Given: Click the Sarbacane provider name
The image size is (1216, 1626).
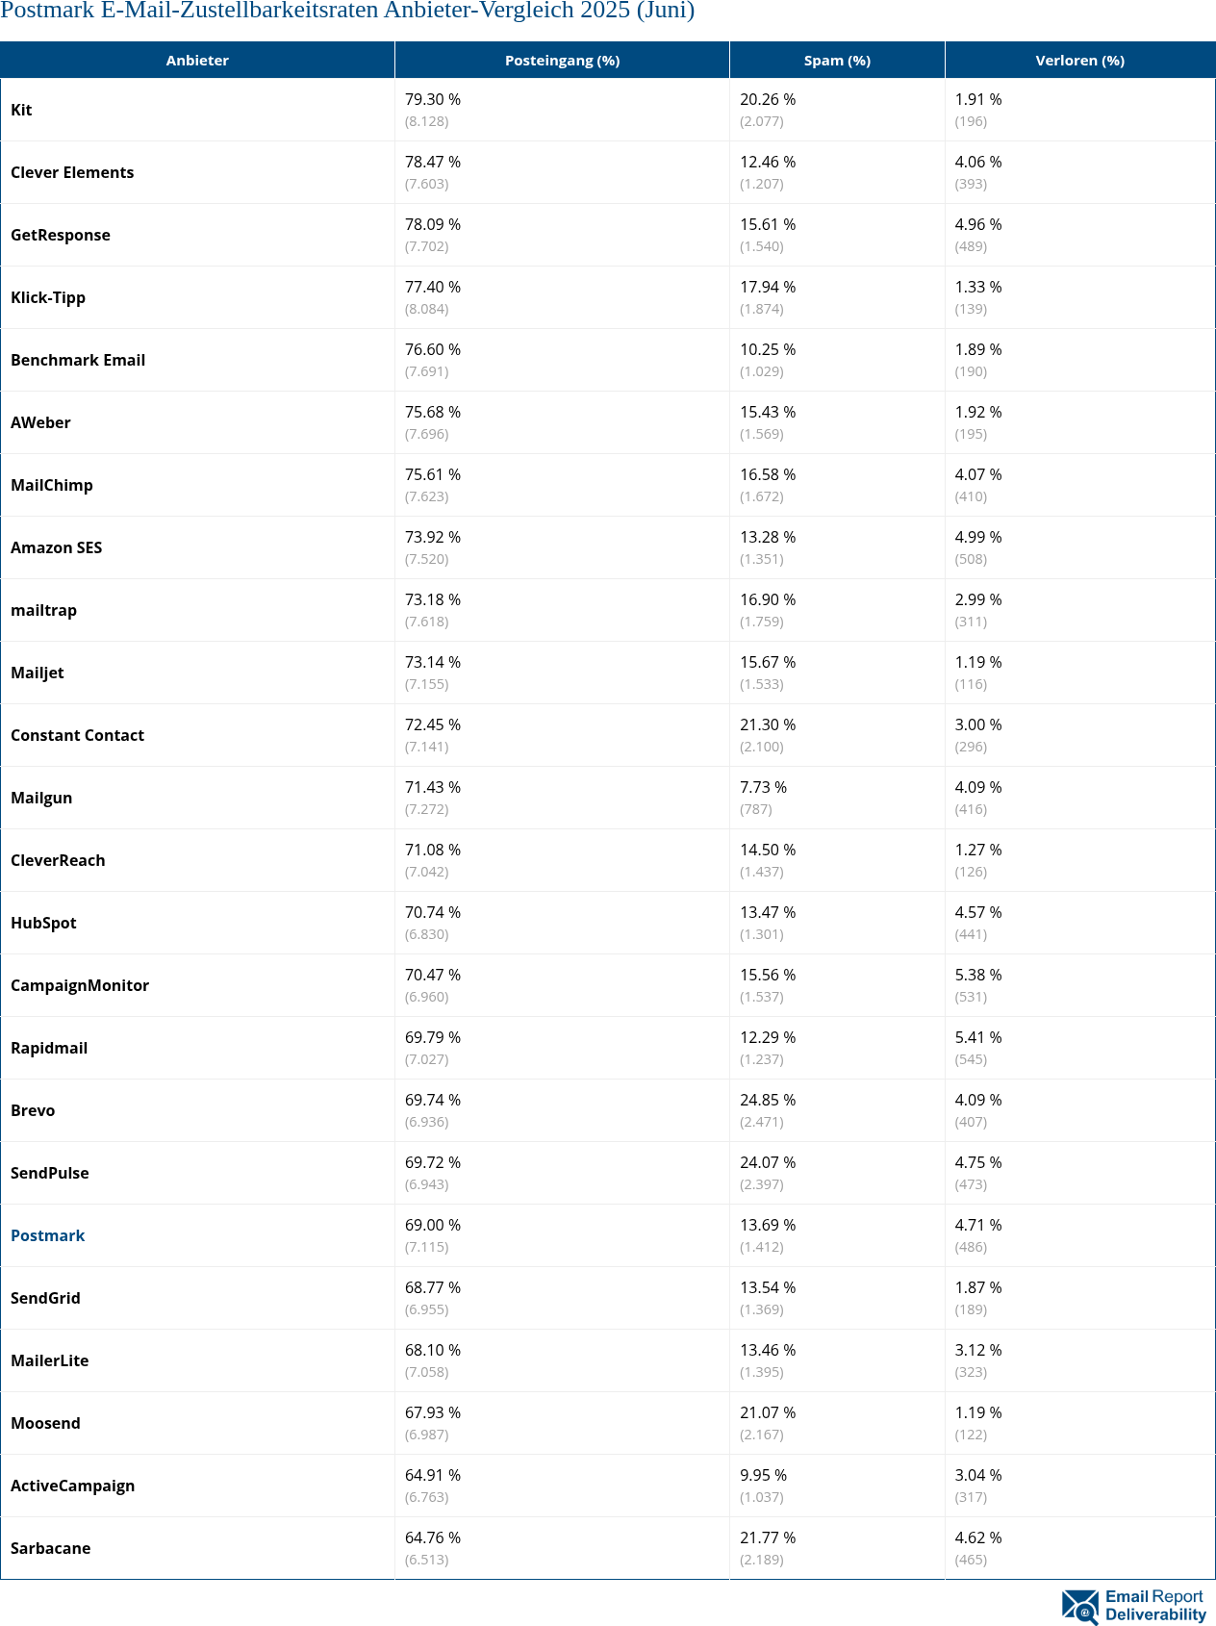Looking at the screenshot, I should pyautogui.click(x=50, y=1548).
